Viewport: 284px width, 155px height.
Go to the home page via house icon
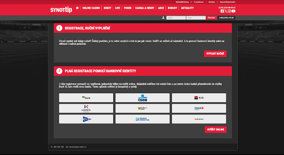click(x=77, y=8)
